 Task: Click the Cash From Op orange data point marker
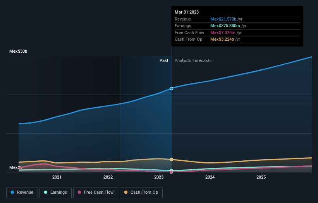[x=171, y=160]
